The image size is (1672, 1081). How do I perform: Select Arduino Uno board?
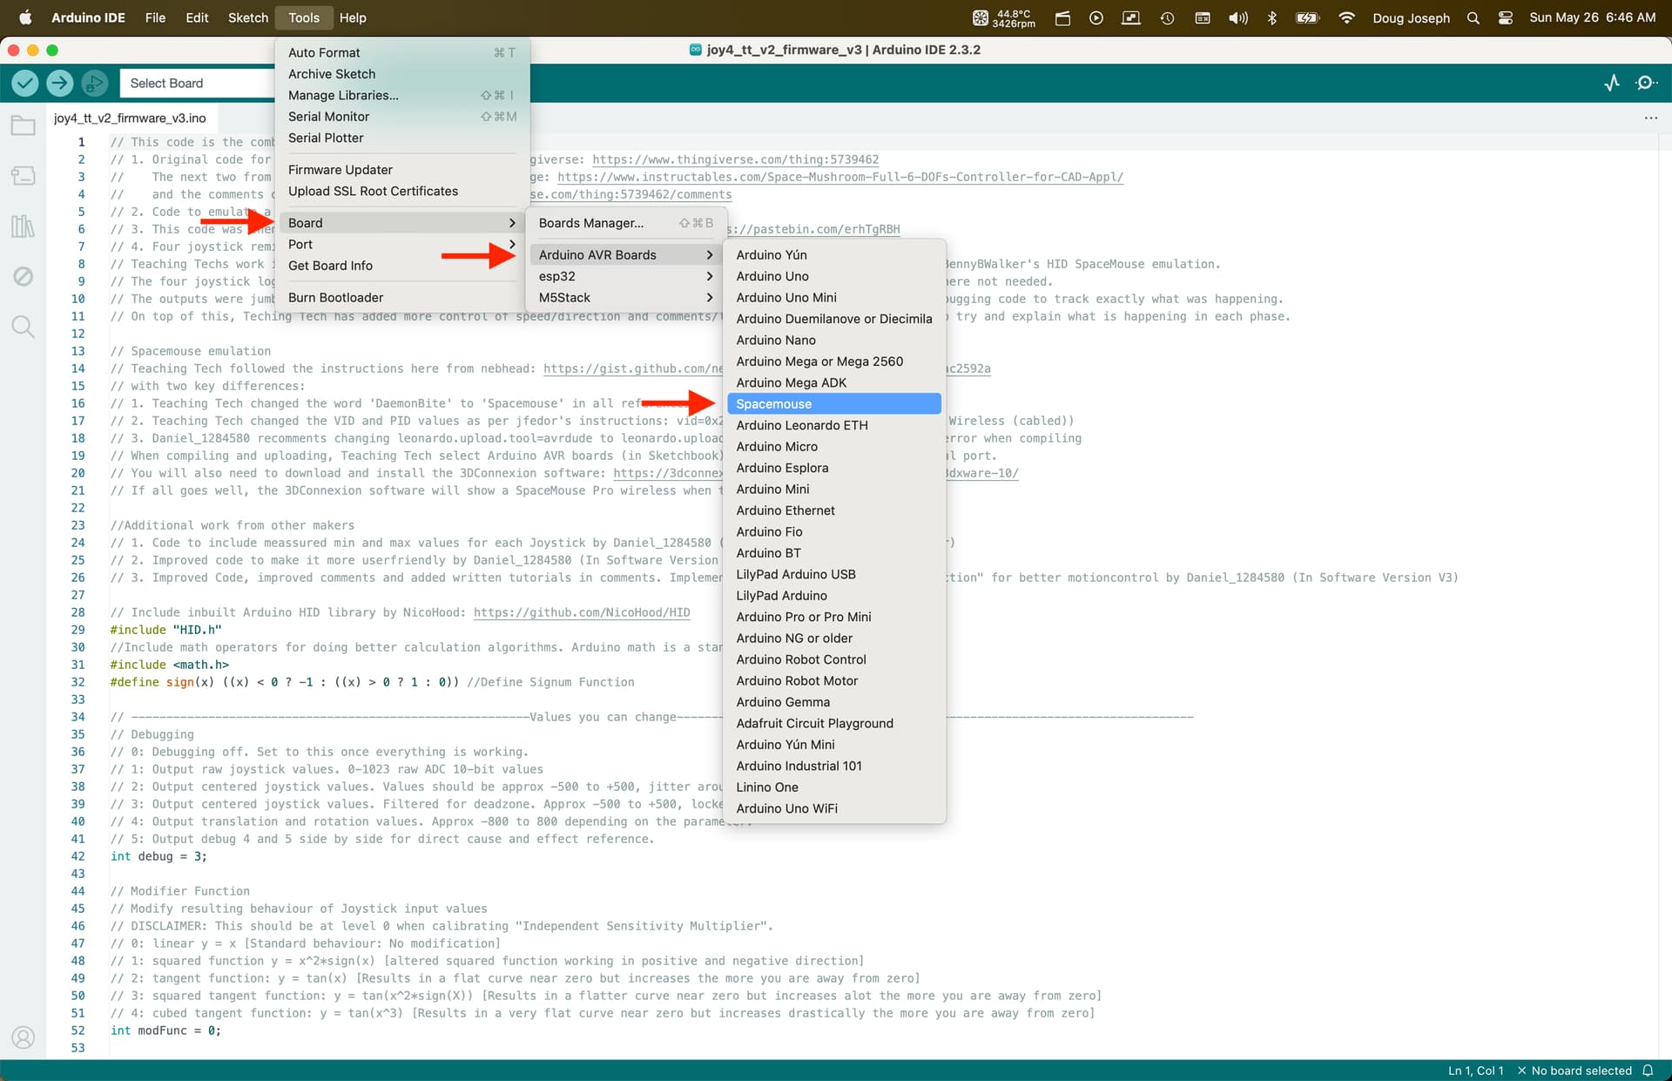pyautogui.click(x=833, y=276)
